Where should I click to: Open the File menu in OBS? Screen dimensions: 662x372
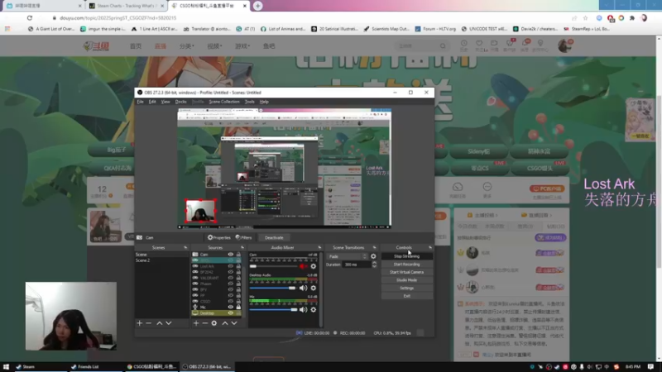(140, 102)
